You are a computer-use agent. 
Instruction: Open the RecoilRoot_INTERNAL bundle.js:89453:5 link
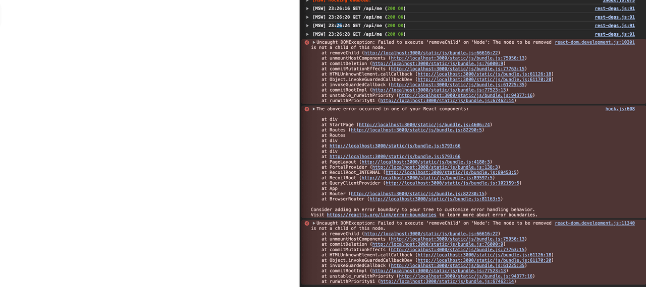click(451, 173)
